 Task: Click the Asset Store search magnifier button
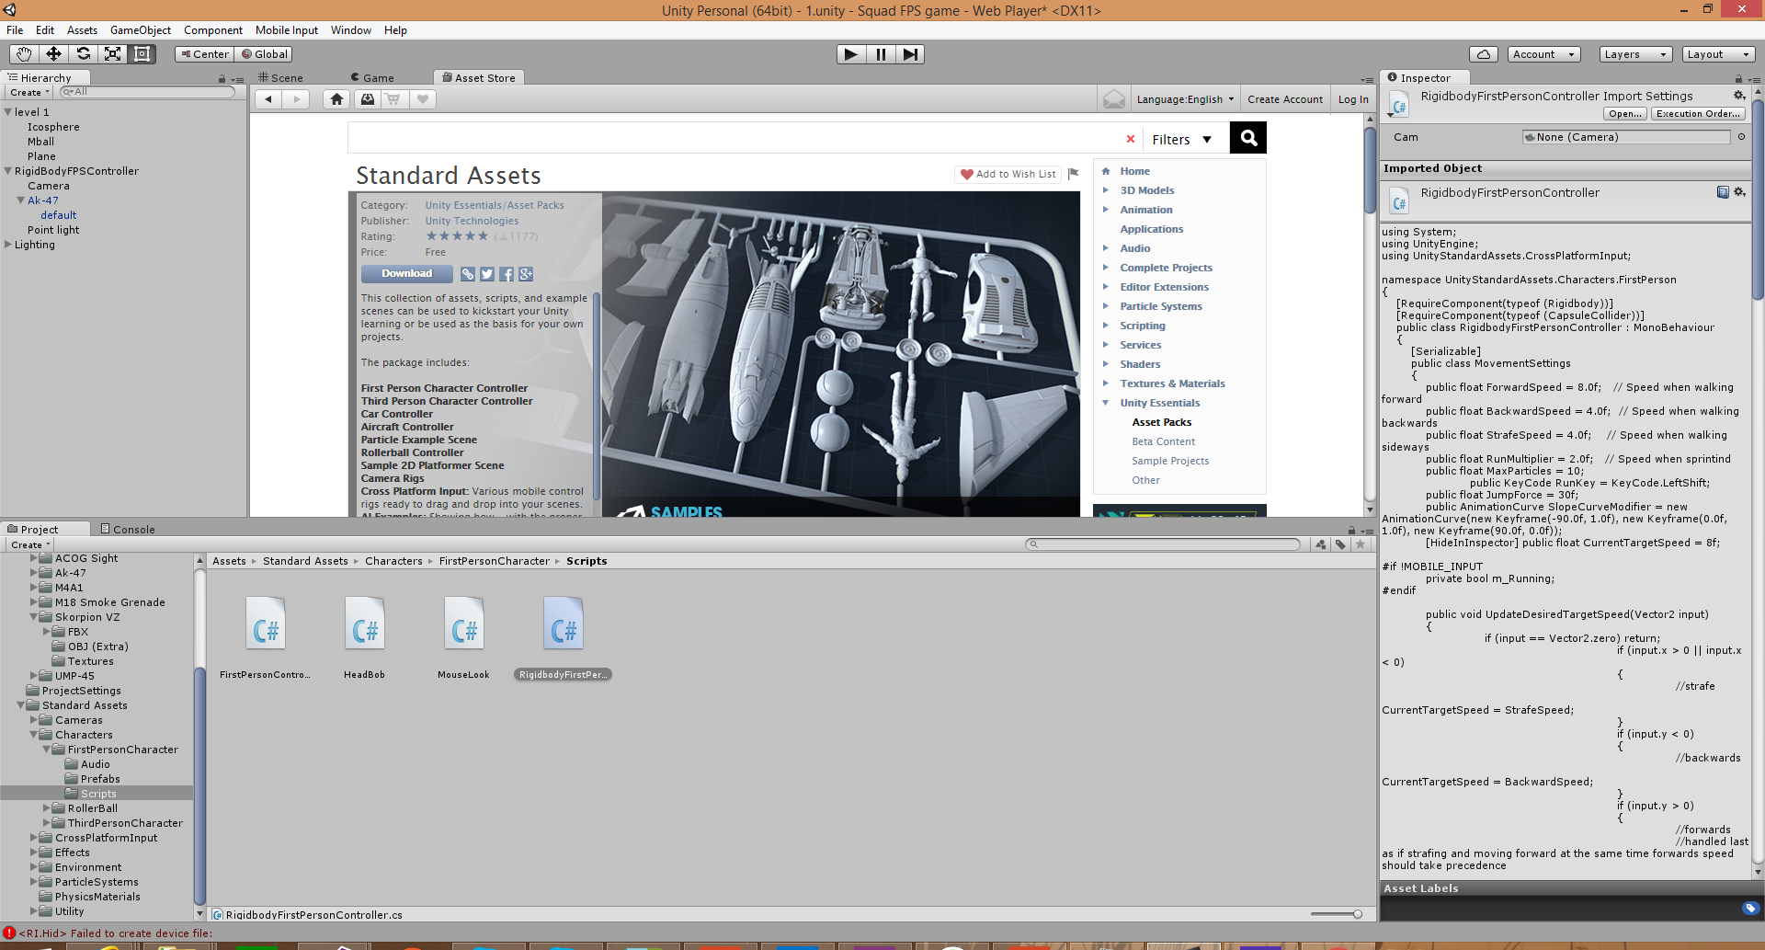(x=1248, y=138)
